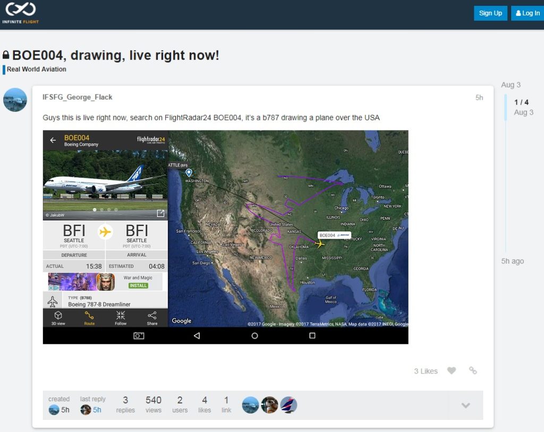Click the last reply 5h link
The height and width of the screenshot is (432, 544).
97,410
